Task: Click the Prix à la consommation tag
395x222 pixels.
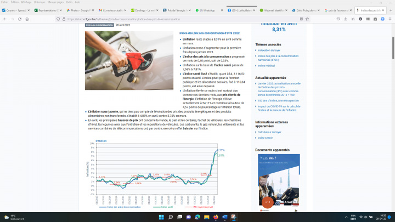Action: (x=99, y=25)
